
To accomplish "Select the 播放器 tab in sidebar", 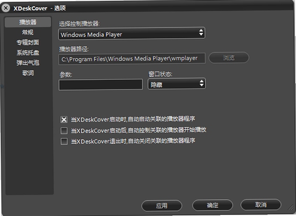I will point(28,22).
